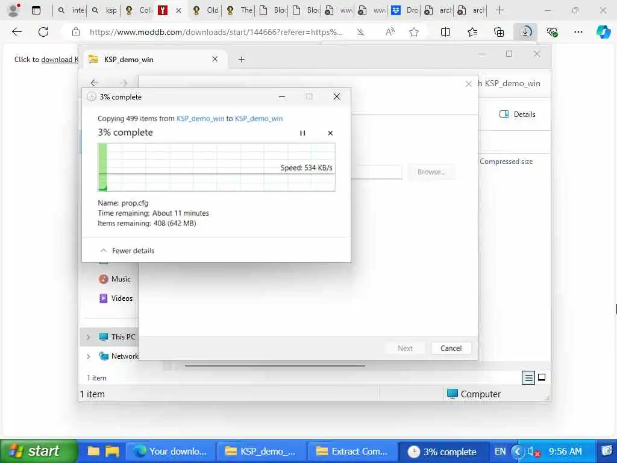Click the Cancel button in extract wizard
This screenshot has height=463, width=617.
coord(451,348)
